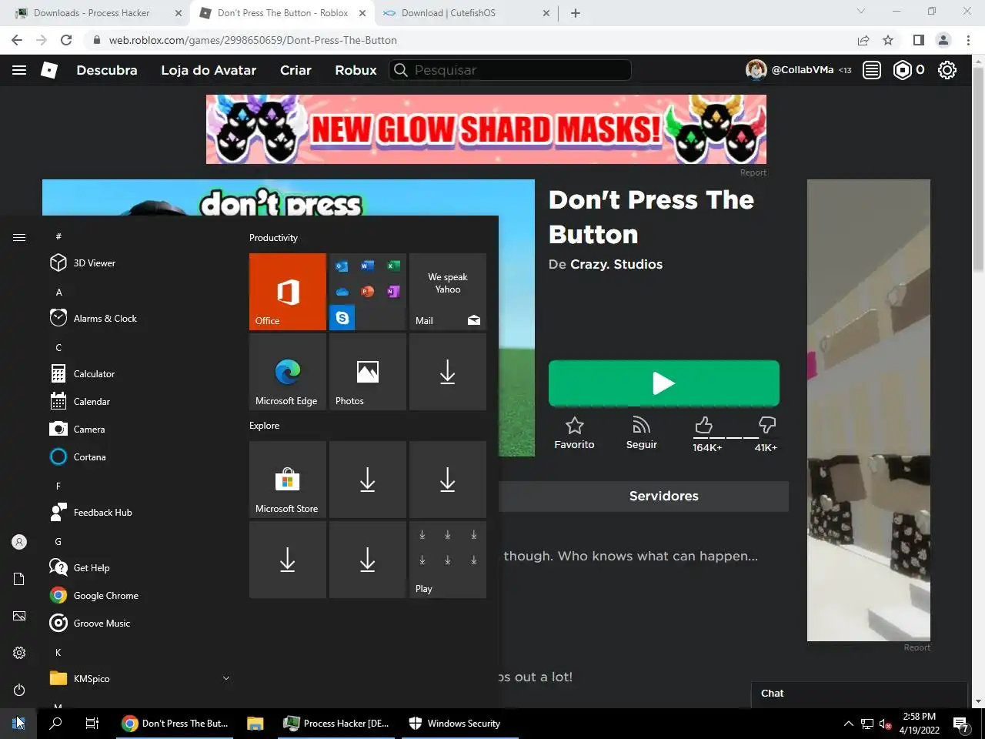Open Task View on the taskbar
The height and width of the screenshot is (739, 985).
(92, 724)
